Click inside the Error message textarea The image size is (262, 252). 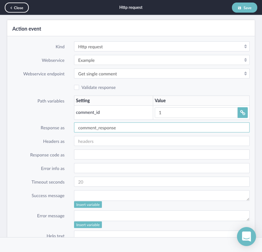pyautogui.click(x=162, y=216)
